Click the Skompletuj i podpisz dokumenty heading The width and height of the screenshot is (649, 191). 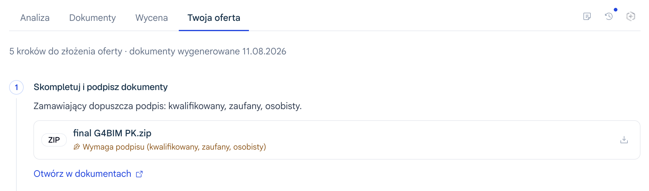100,87
